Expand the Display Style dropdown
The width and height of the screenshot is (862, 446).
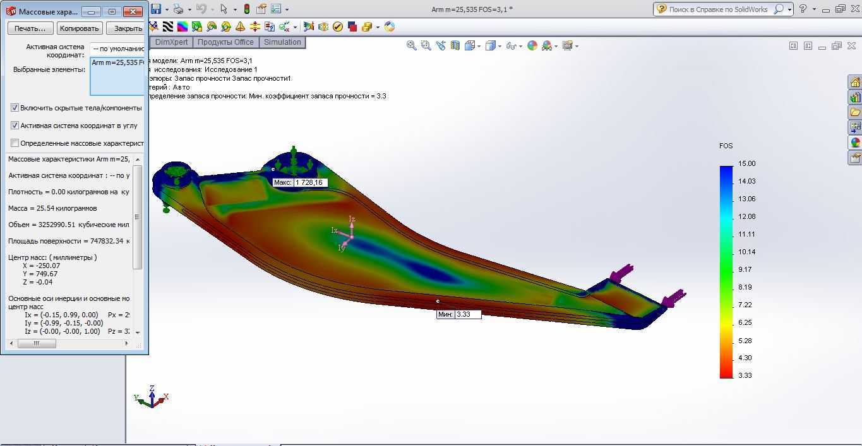click(500, 46)
